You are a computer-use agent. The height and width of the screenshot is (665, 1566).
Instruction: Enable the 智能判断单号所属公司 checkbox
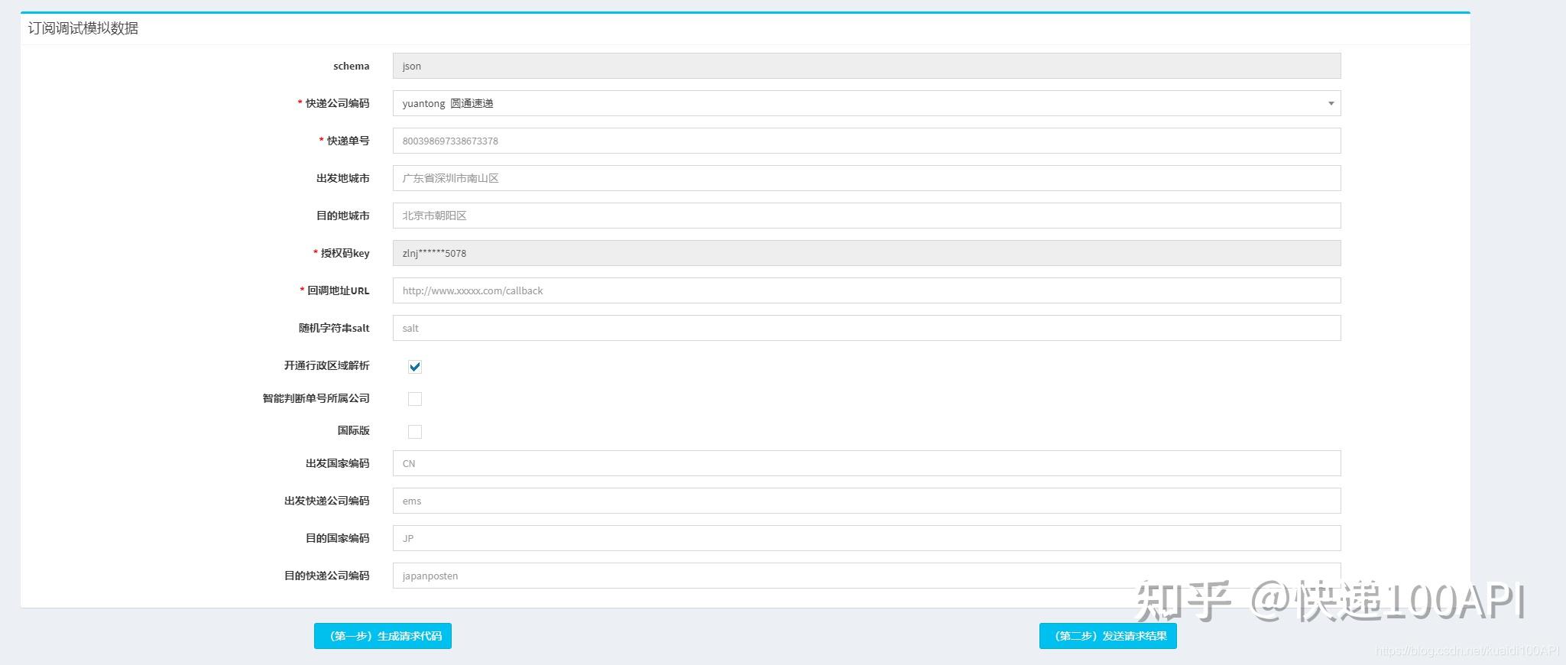(x=415, y=399)
